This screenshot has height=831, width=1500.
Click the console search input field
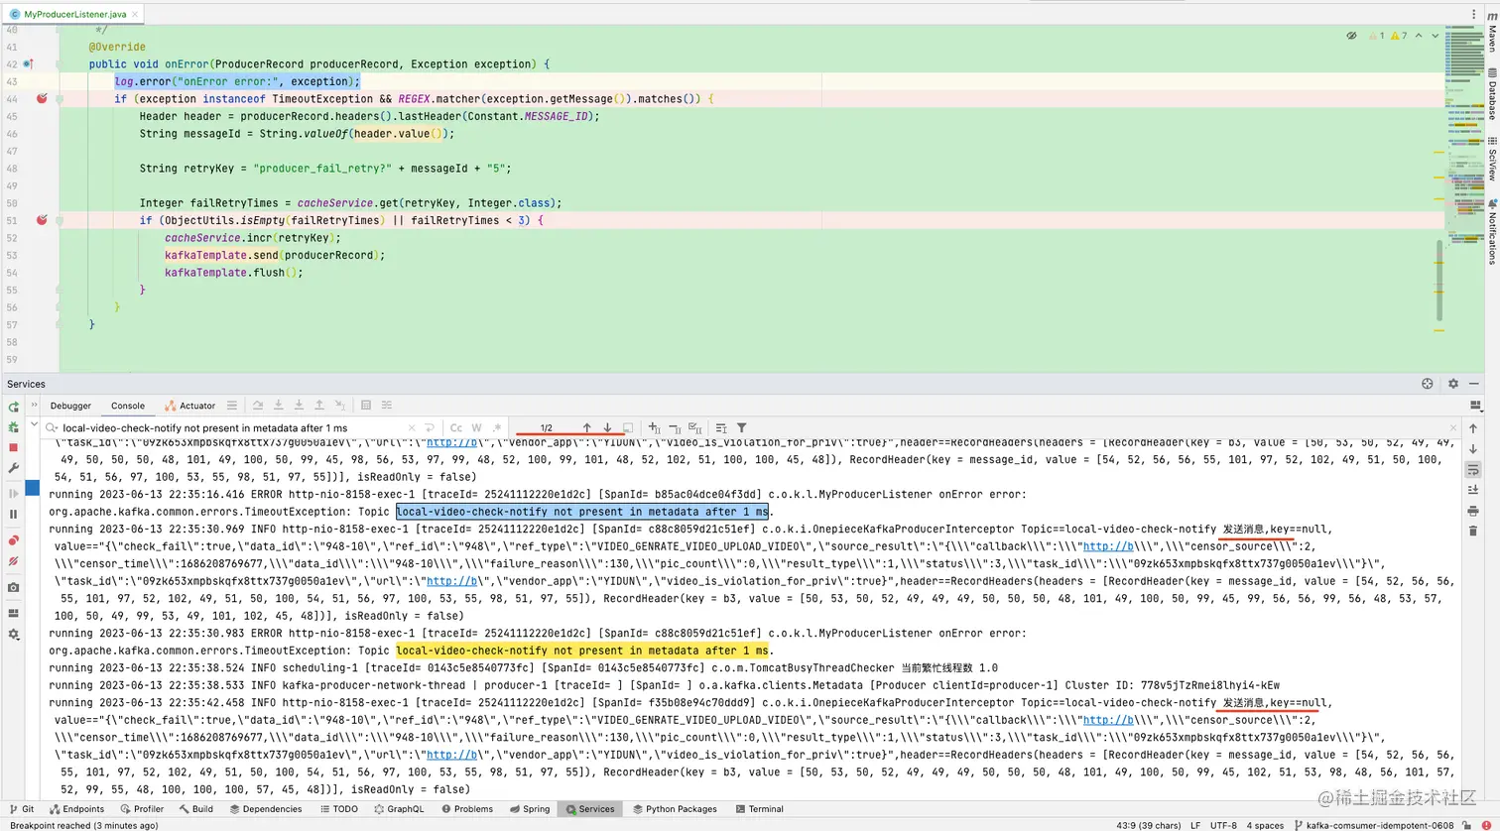(x=233, y=427)
